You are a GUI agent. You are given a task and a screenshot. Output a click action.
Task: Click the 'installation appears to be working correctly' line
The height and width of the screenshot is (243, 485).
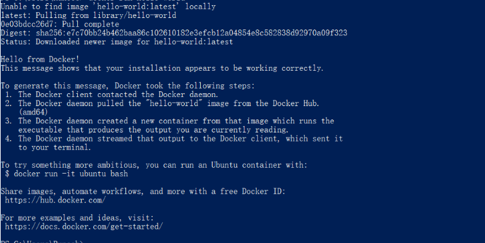click(162, 68)
